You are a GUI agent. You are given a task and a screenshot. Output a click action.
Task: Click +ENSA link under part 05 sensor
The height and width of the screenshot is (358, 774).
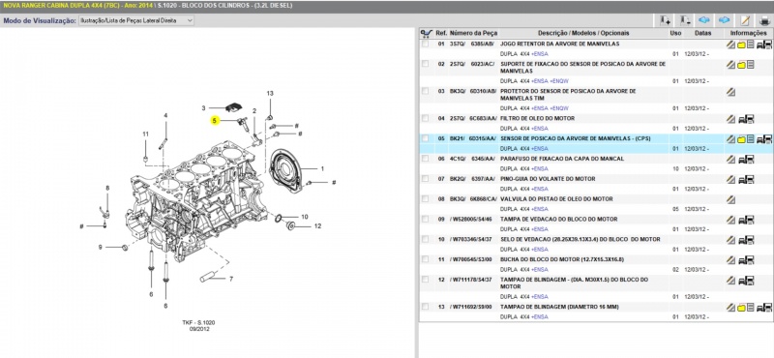pyautogui.click(x=540, y=149)
